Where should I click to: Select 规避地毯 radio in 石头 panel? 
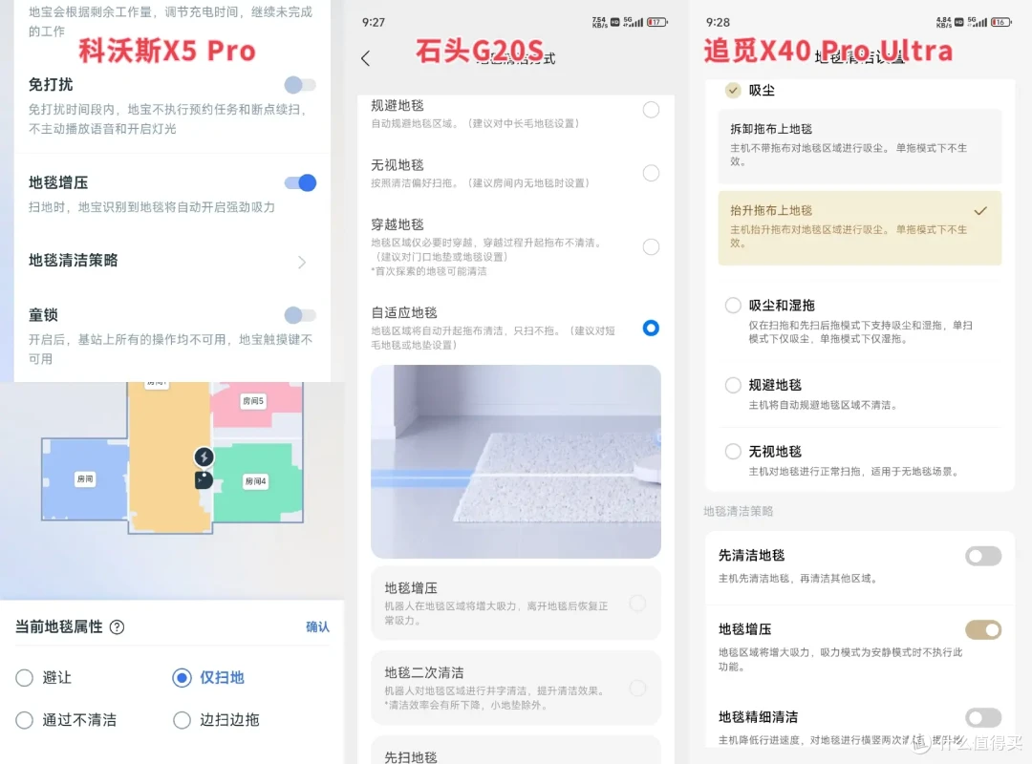point(651,110)
